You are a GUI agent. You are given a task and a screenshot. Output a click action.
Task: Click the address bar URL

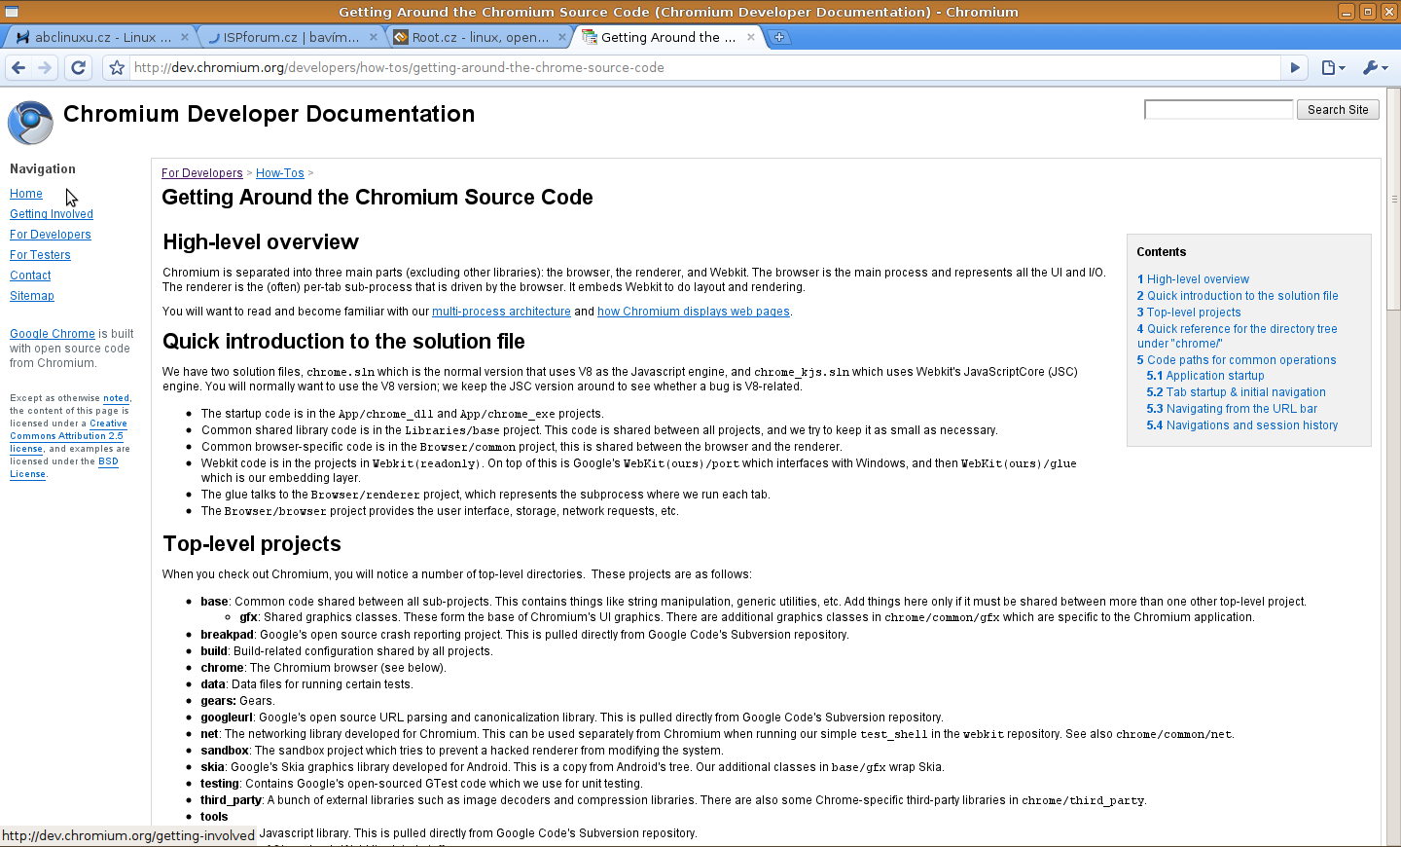399,67
